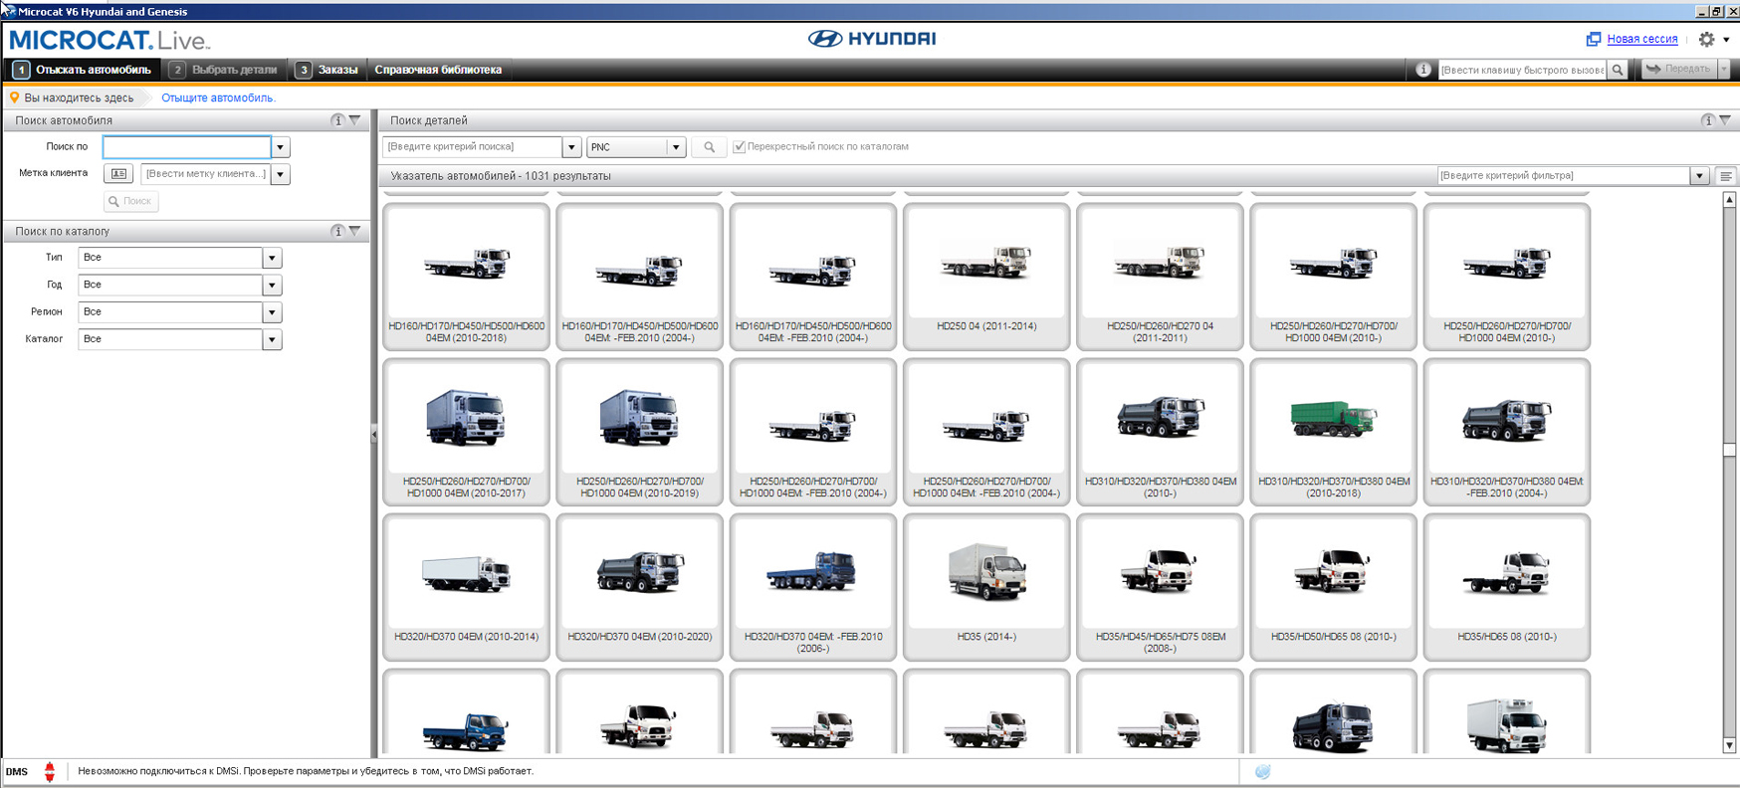Open the Справочная библиотека tab

pos(438,70)
